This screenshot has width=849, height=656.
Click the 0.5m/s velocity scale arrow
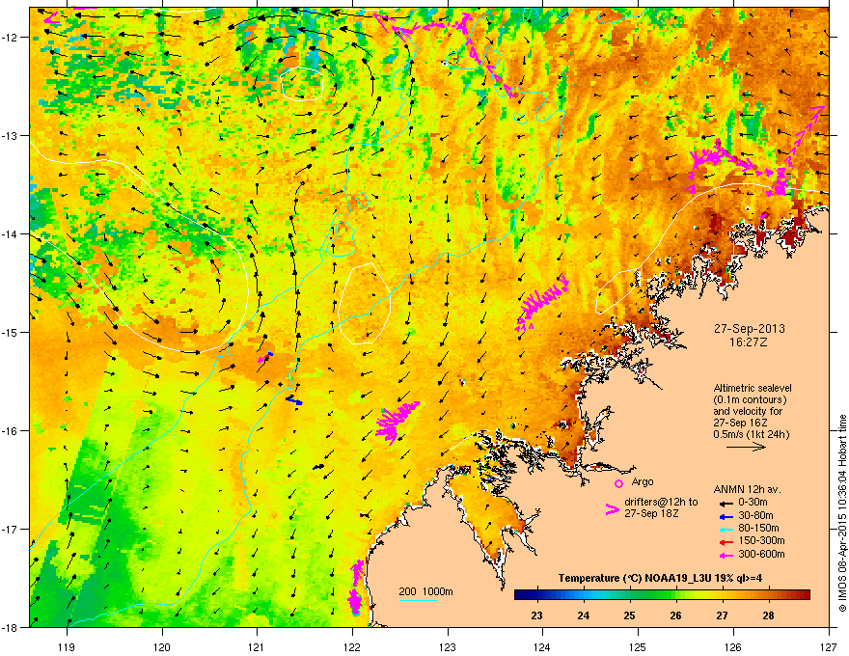tap(746, 447)
